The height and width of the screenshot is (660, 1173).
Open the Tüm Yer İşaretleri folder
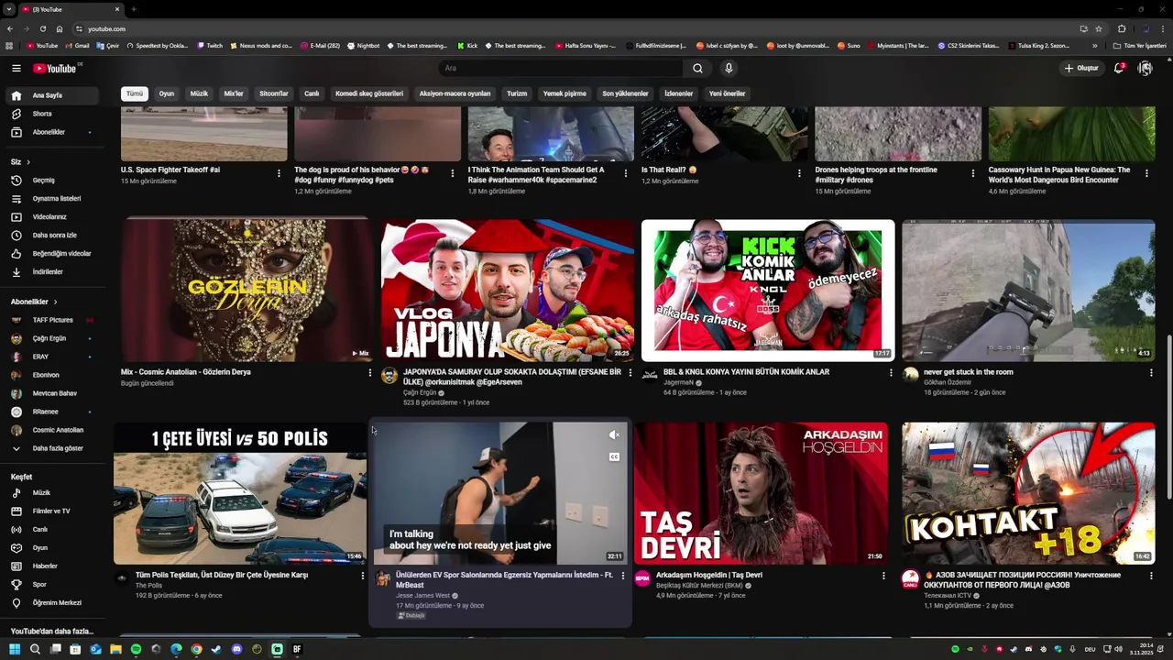[1139, 46]
